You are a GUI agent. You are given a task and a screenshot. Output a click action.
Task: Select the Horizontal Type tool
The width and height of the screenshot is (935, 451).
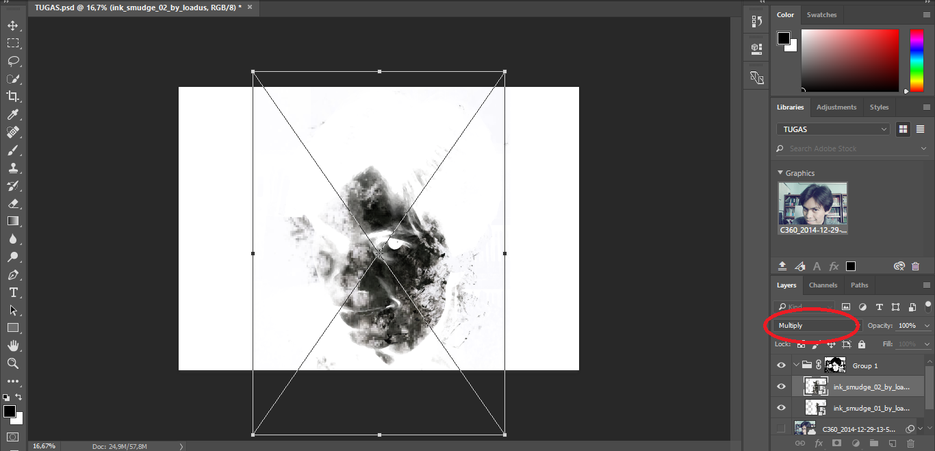tap(14, 292)
